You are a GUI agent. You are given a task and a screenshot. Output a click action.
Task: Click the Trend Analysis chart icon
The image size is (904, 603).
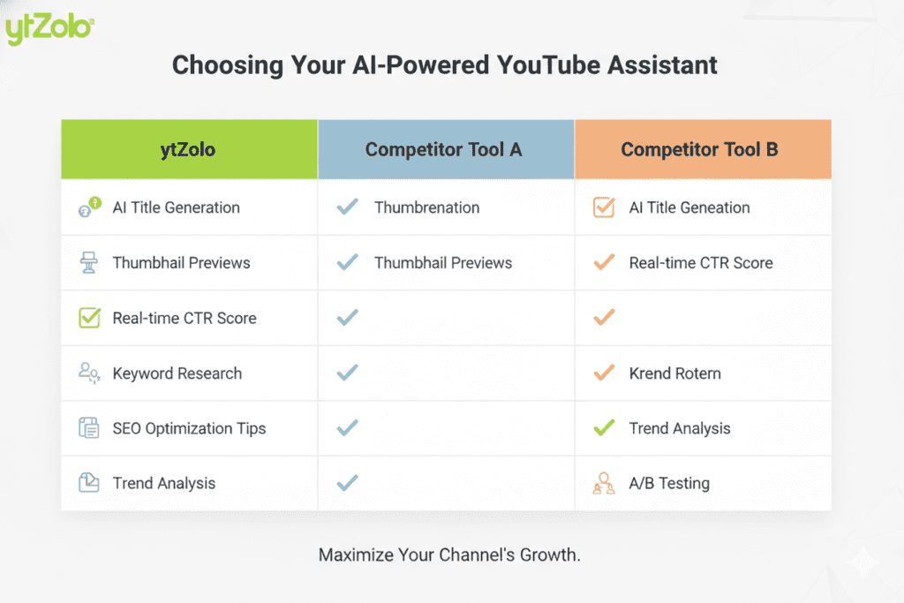point(89,483)
